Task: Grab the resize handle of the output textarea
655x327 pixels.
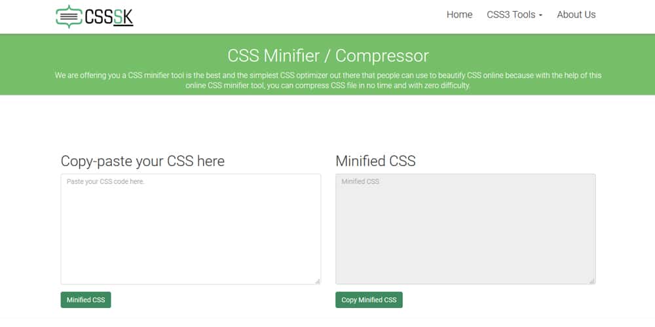Action: [592, 281]
